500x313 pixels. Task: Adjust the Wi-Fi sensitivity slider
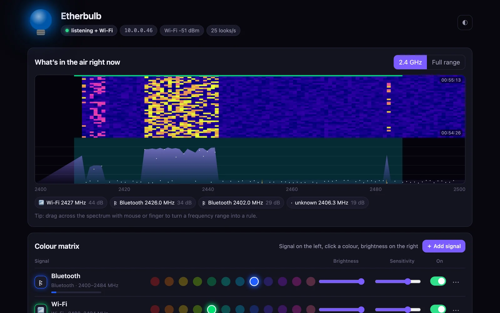pyautogui.click(x=398, y=310)
